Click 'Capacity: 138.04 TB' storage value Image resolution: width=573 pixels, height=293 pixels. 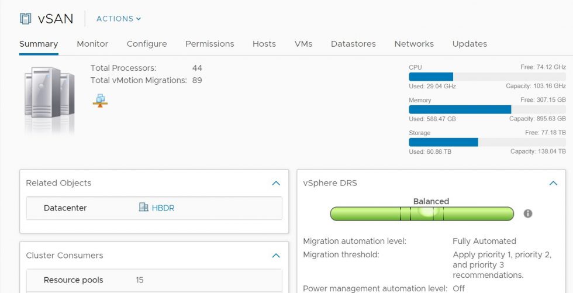click(538, 151)
